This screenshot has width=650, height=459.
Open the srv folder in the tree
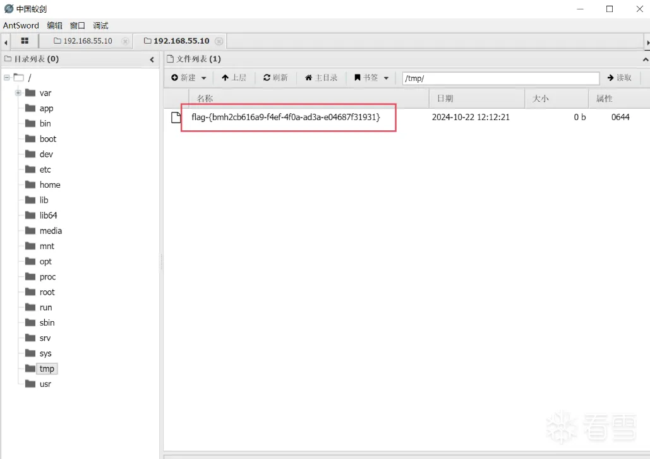pyautogui.click(x=45, y=338)
